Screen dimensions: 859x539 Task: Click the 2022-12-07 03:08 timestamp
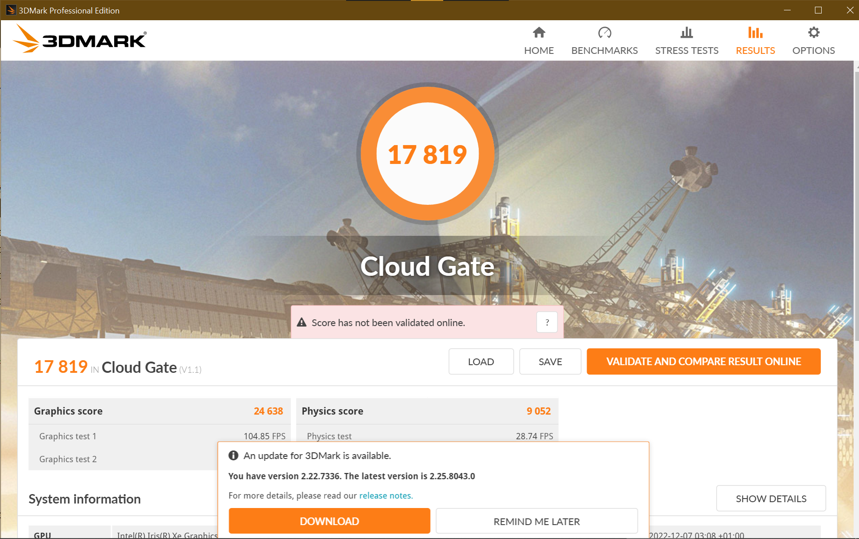[x=696, y=535]
